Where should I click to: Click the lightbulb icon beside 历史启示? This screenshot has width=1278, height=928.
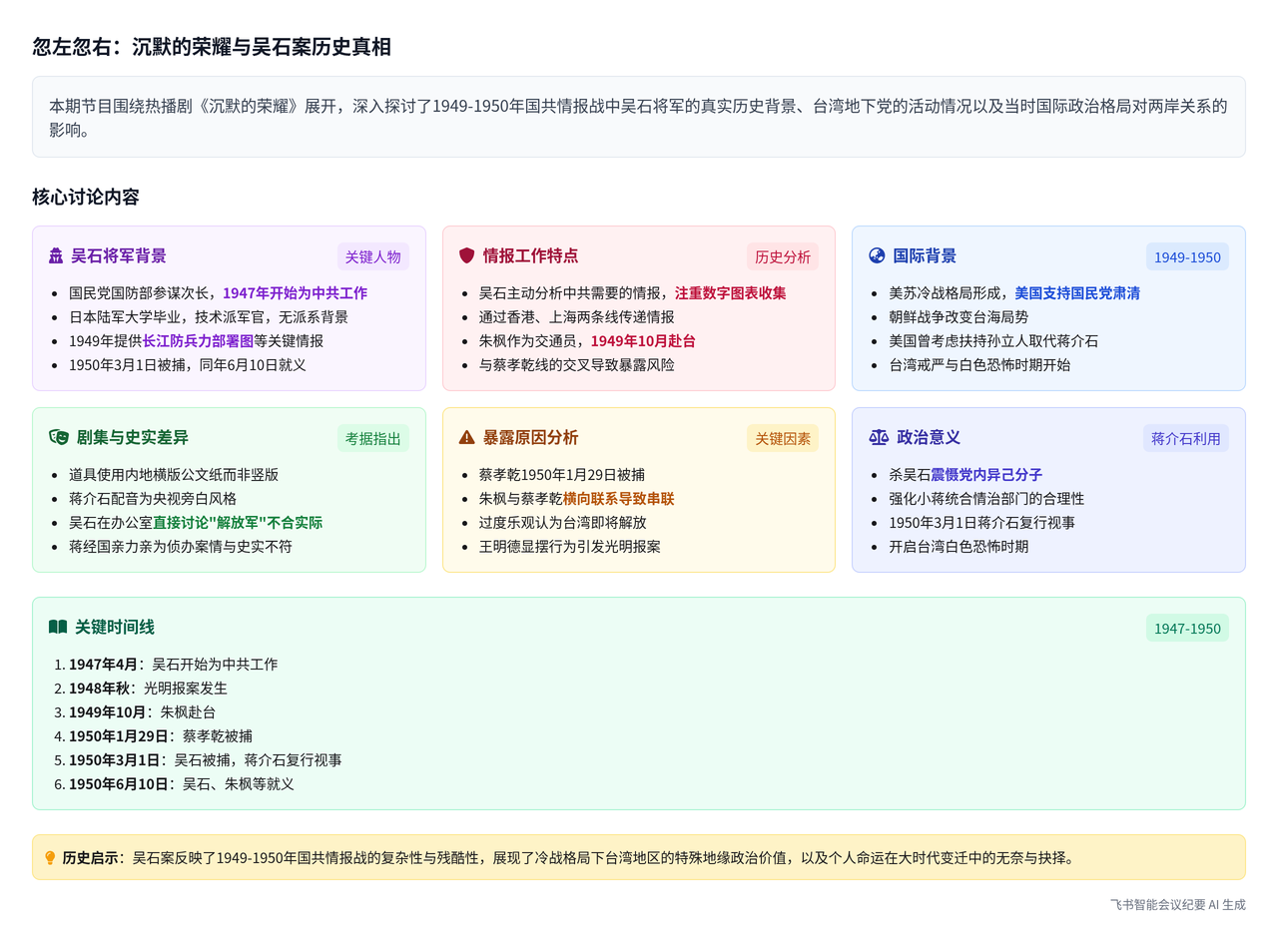50,858
